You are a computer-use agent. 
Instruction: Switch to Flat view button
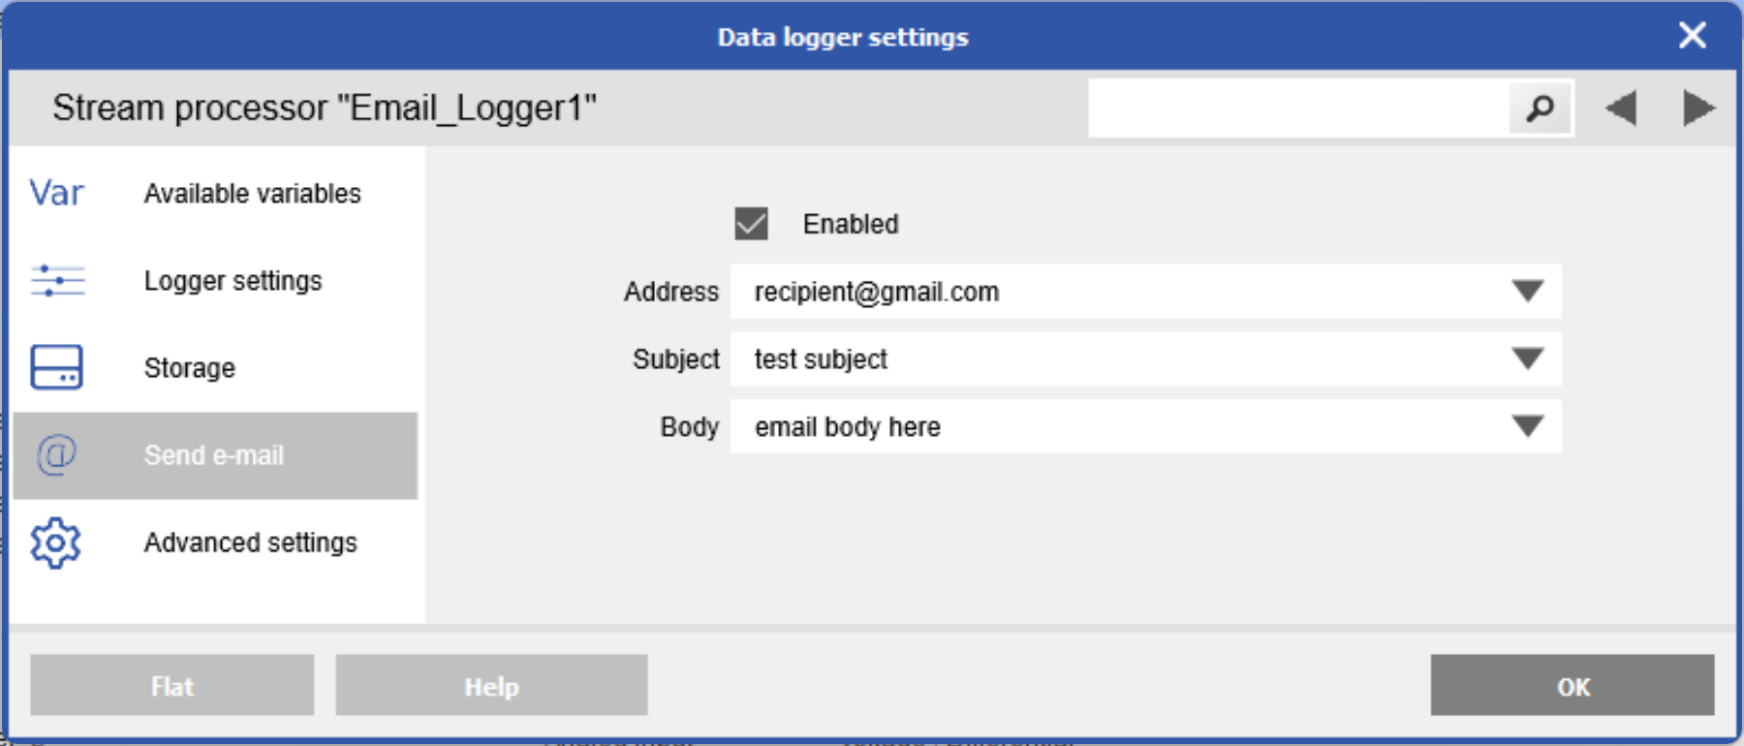click(x=171, y=686)
